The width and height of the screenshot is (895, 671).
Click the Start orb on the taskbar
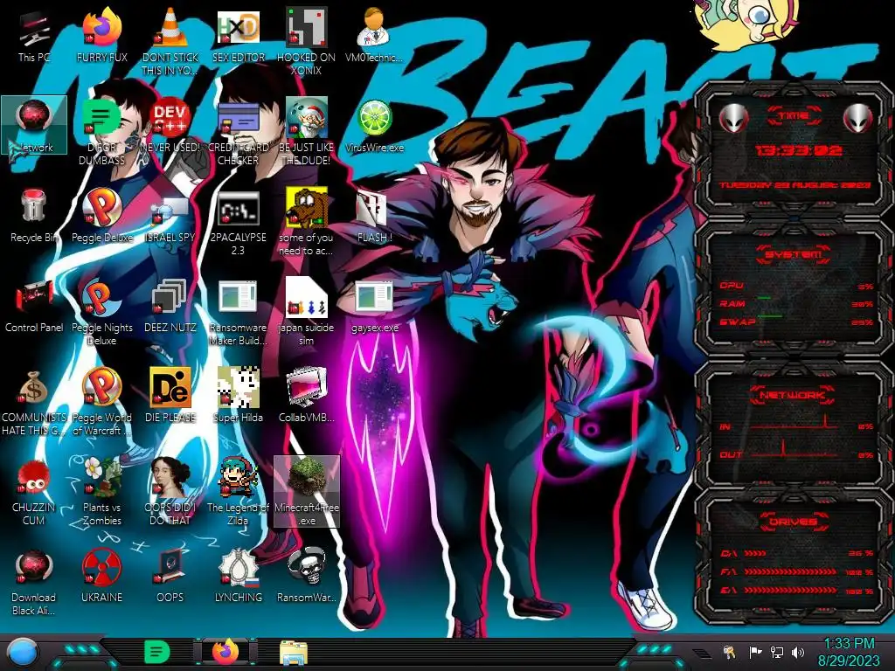[x=23, y=652]
